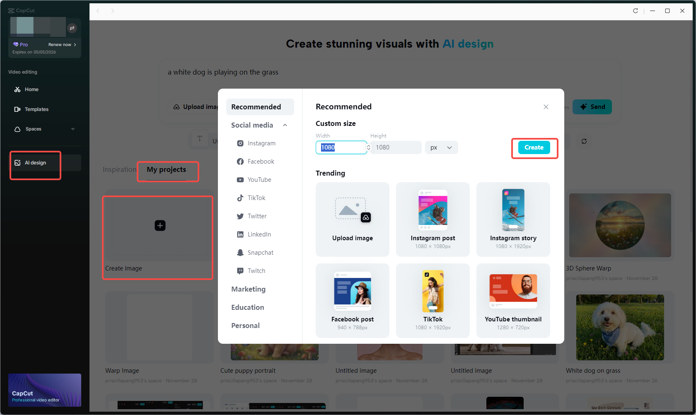The image size is (696, 415).
Task: Open the Instagram size options
Action: 261,143
